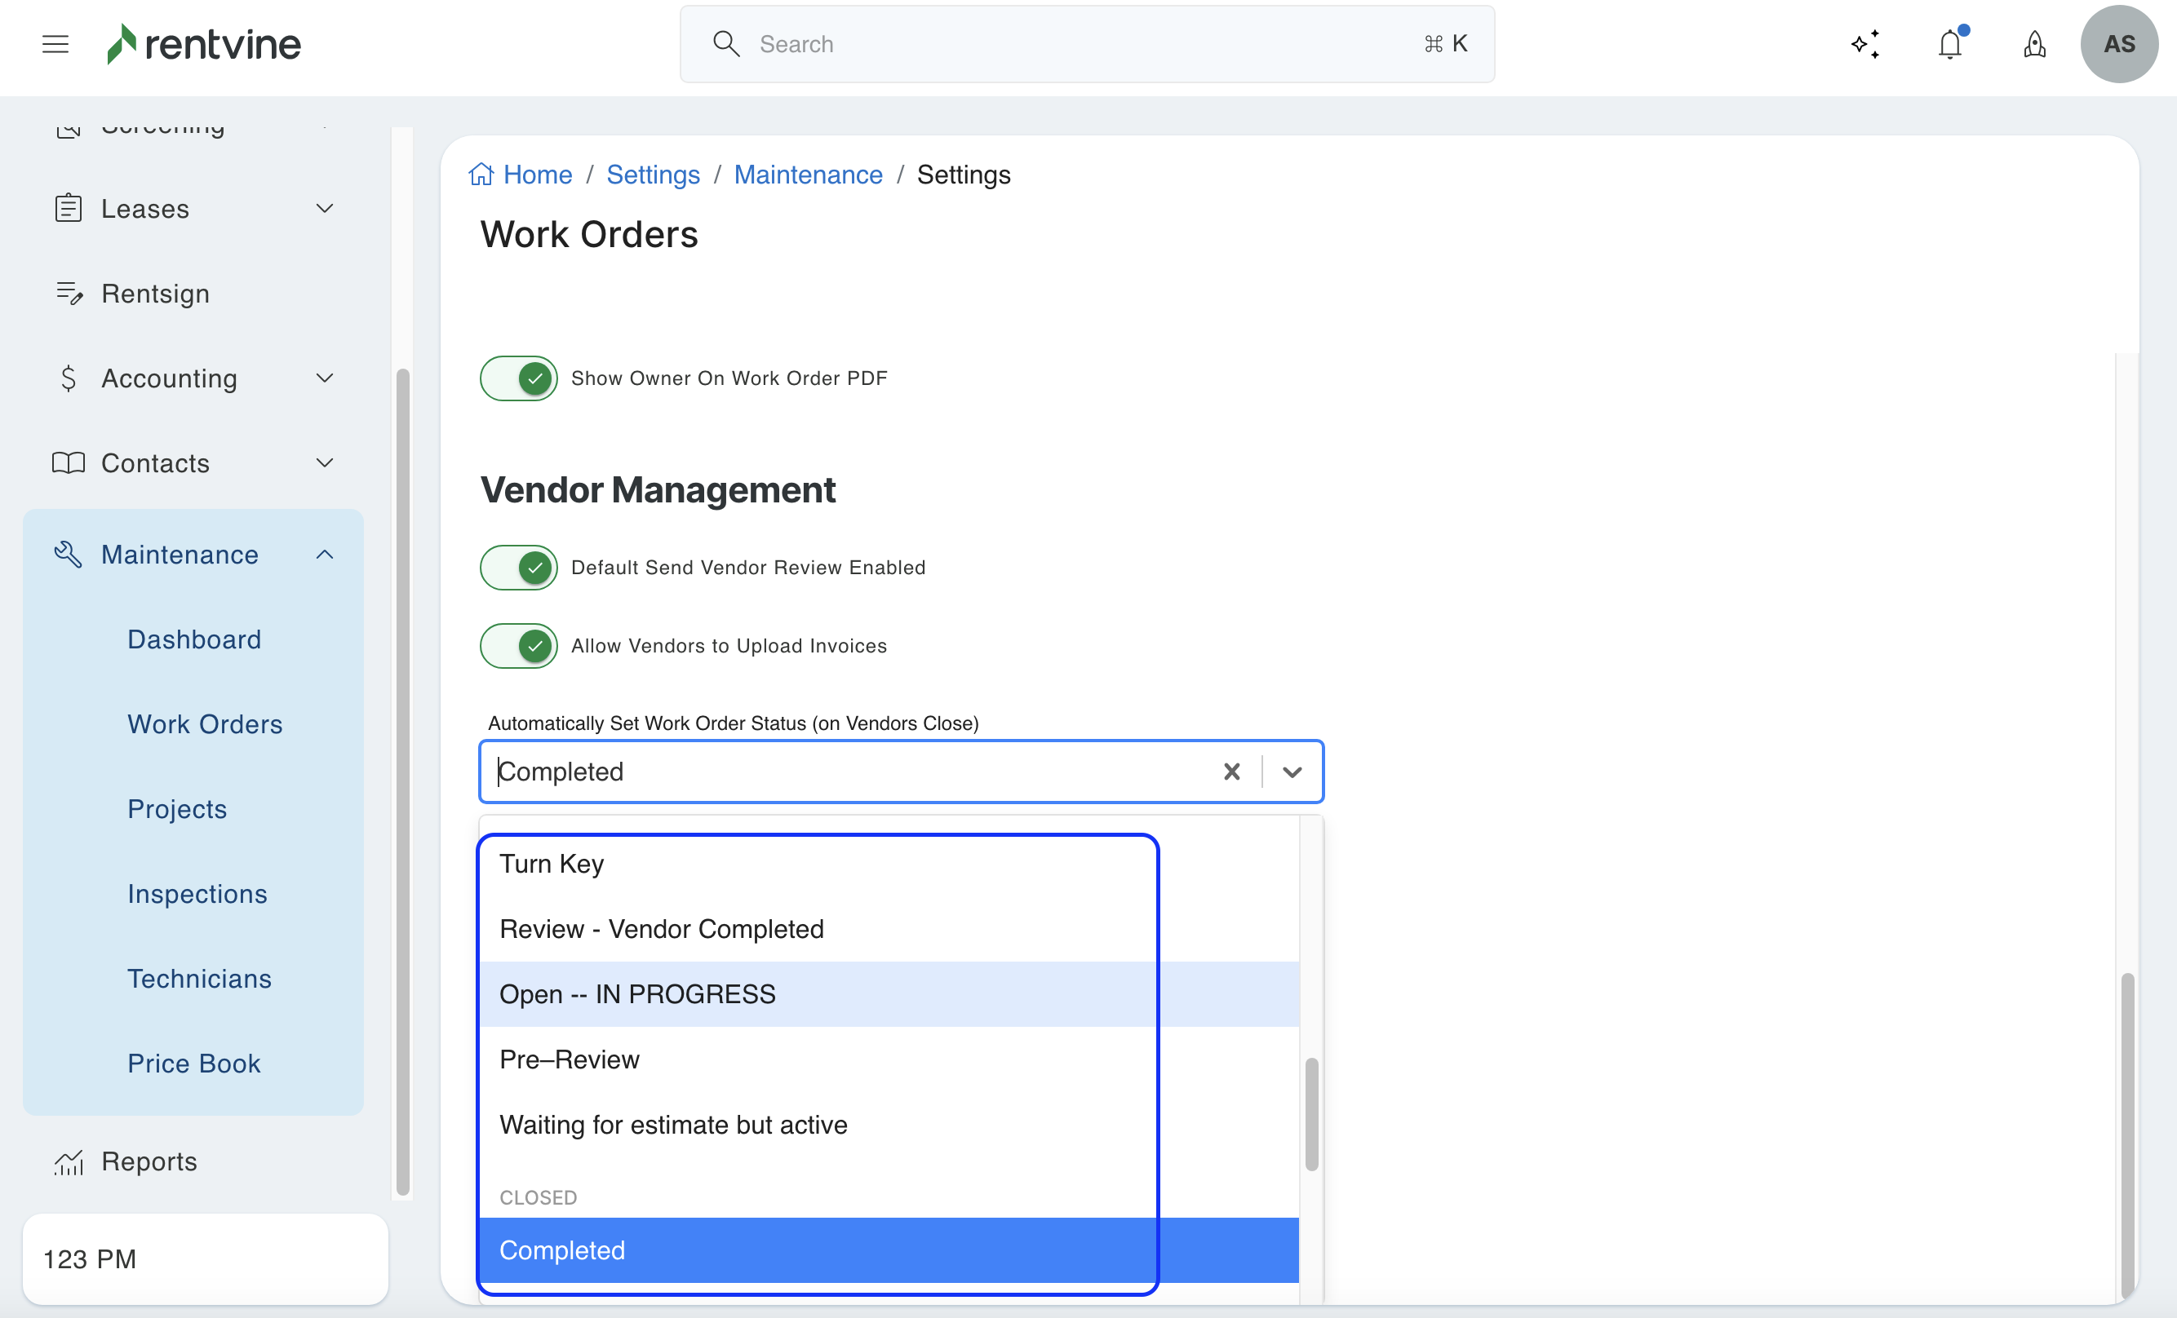
Task: Click the Reports chart icon
Action: click(x=69, y=1162)
